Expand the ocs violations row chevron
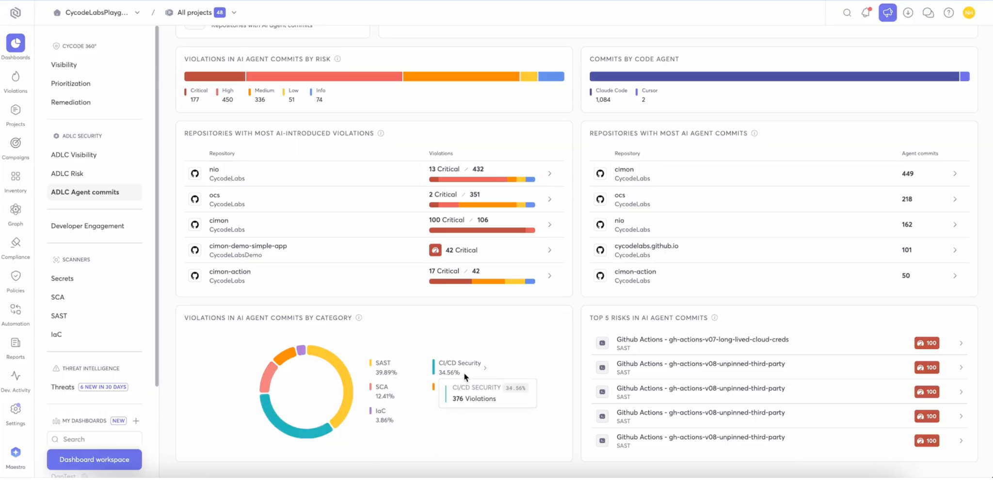This screenshot has height=480, width=993. point(549,199)
